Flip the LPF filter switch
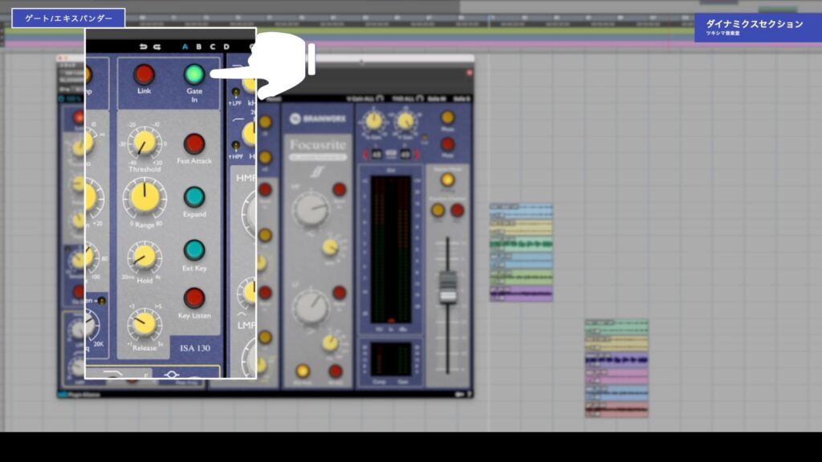This screenshot has height=462, width=822. [x=236, y=93]
